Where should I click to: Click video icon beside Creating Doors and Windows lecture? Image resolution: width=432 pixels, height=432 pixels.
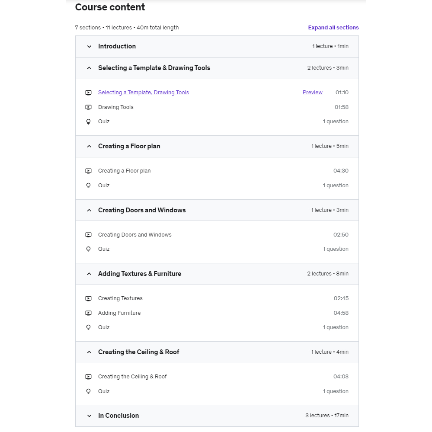89,235
